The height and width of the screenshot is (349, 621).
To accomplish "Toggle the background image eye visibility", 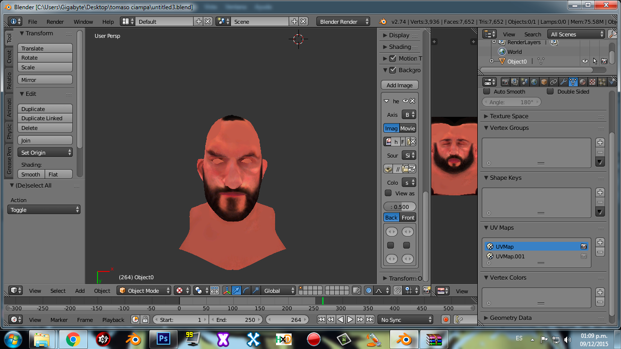I will click(405, 101).
